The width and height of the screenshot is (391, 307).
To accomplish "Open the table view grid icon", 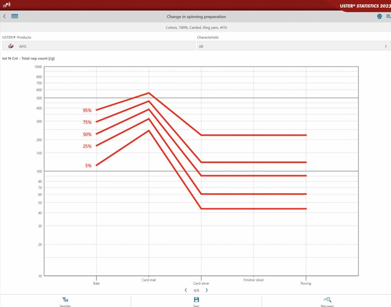I will click(15, 16).
